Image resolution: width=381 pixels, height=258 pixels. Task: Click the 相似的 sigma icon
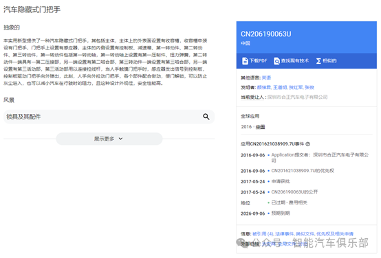tap(318, 61)
